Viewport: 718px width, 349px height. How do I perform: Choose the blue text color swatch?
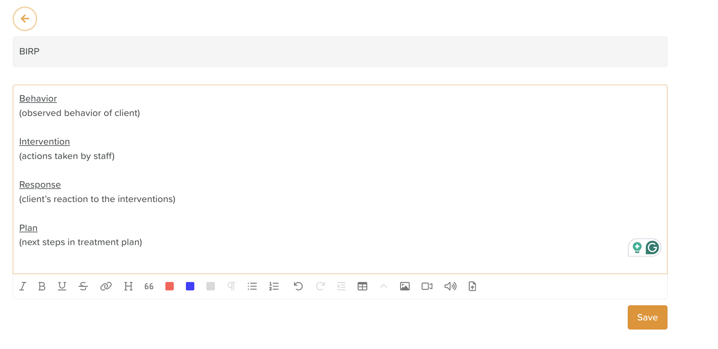coord(190,286)
